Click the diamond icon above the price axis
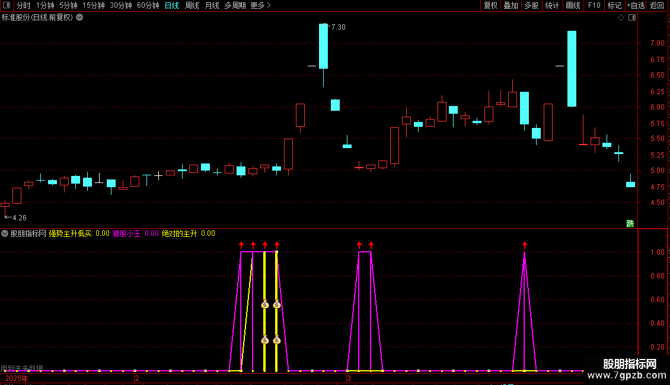This screenshot has width=670, height=385. click(x=621, y=18)
